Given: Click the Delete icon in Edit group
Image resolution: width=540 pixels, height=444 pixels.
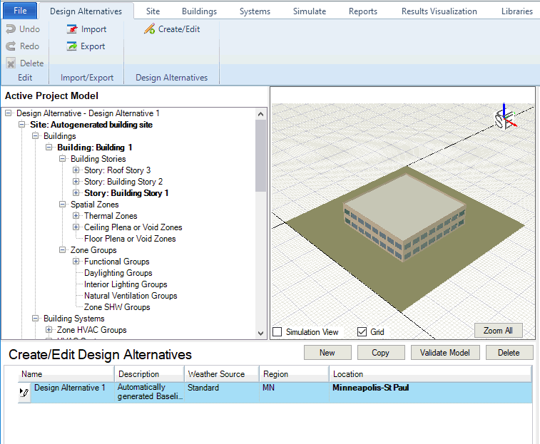Looking at the screenshot, I should [11, 63].
